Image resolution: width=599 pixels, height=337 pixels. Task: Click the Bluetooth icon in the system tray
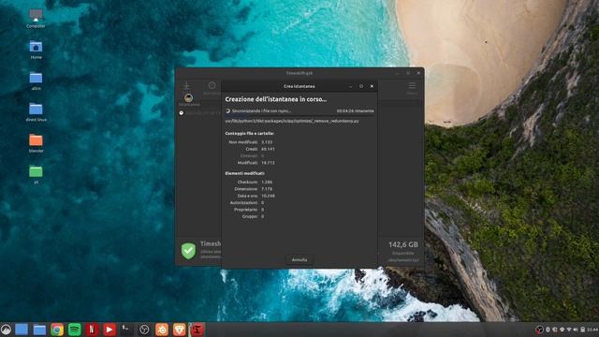tap(548, 330)
